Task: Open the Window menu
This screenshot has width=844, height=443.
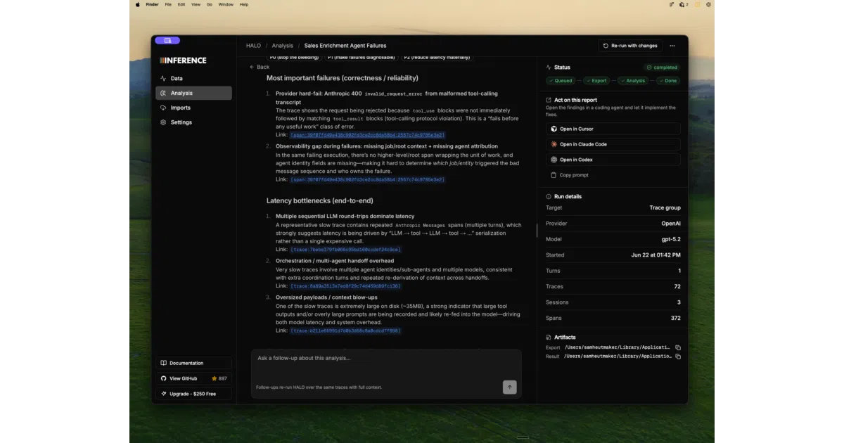Action: pos(226,4)
